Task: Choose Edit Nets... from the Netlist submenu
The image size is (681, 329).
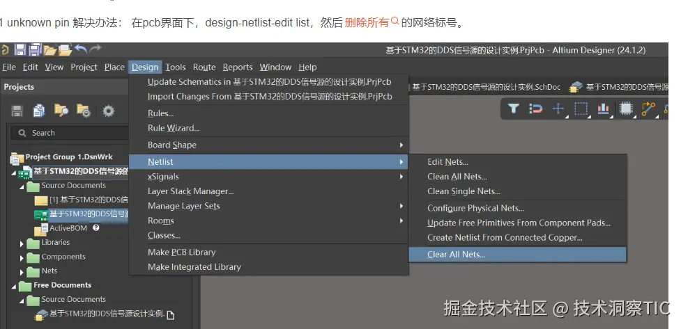Action: click(517, 161)
